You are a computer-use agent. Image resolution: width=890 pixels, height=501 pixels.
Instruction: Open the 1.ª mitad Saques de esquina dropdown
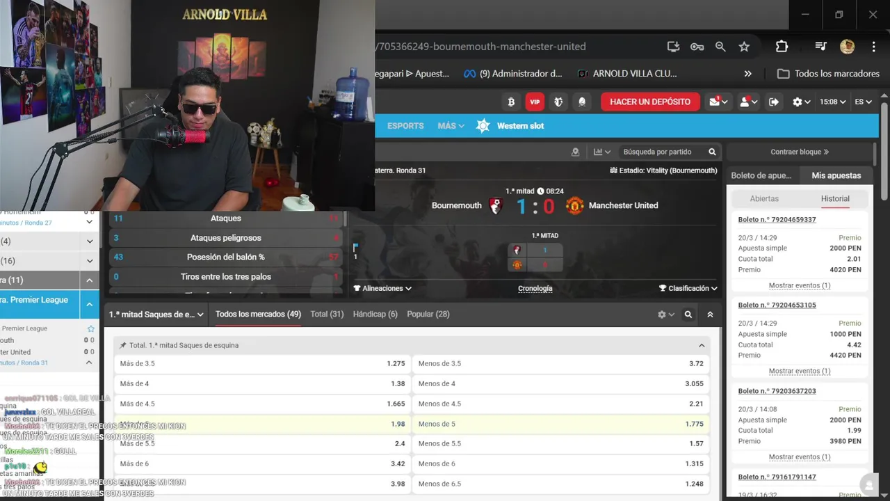(x=156, y=315)
